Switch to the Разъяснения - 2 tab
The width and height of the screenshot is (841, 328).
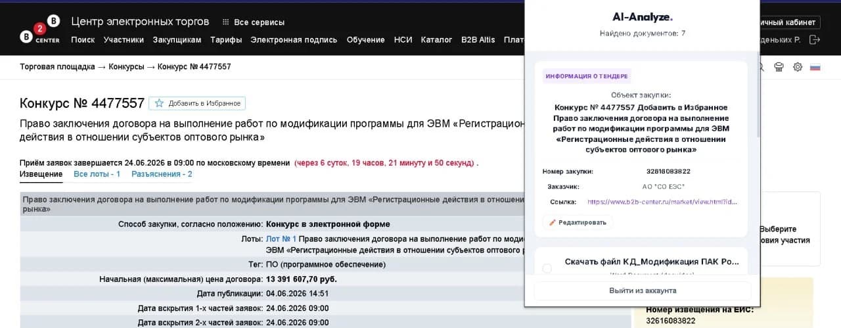162,174
